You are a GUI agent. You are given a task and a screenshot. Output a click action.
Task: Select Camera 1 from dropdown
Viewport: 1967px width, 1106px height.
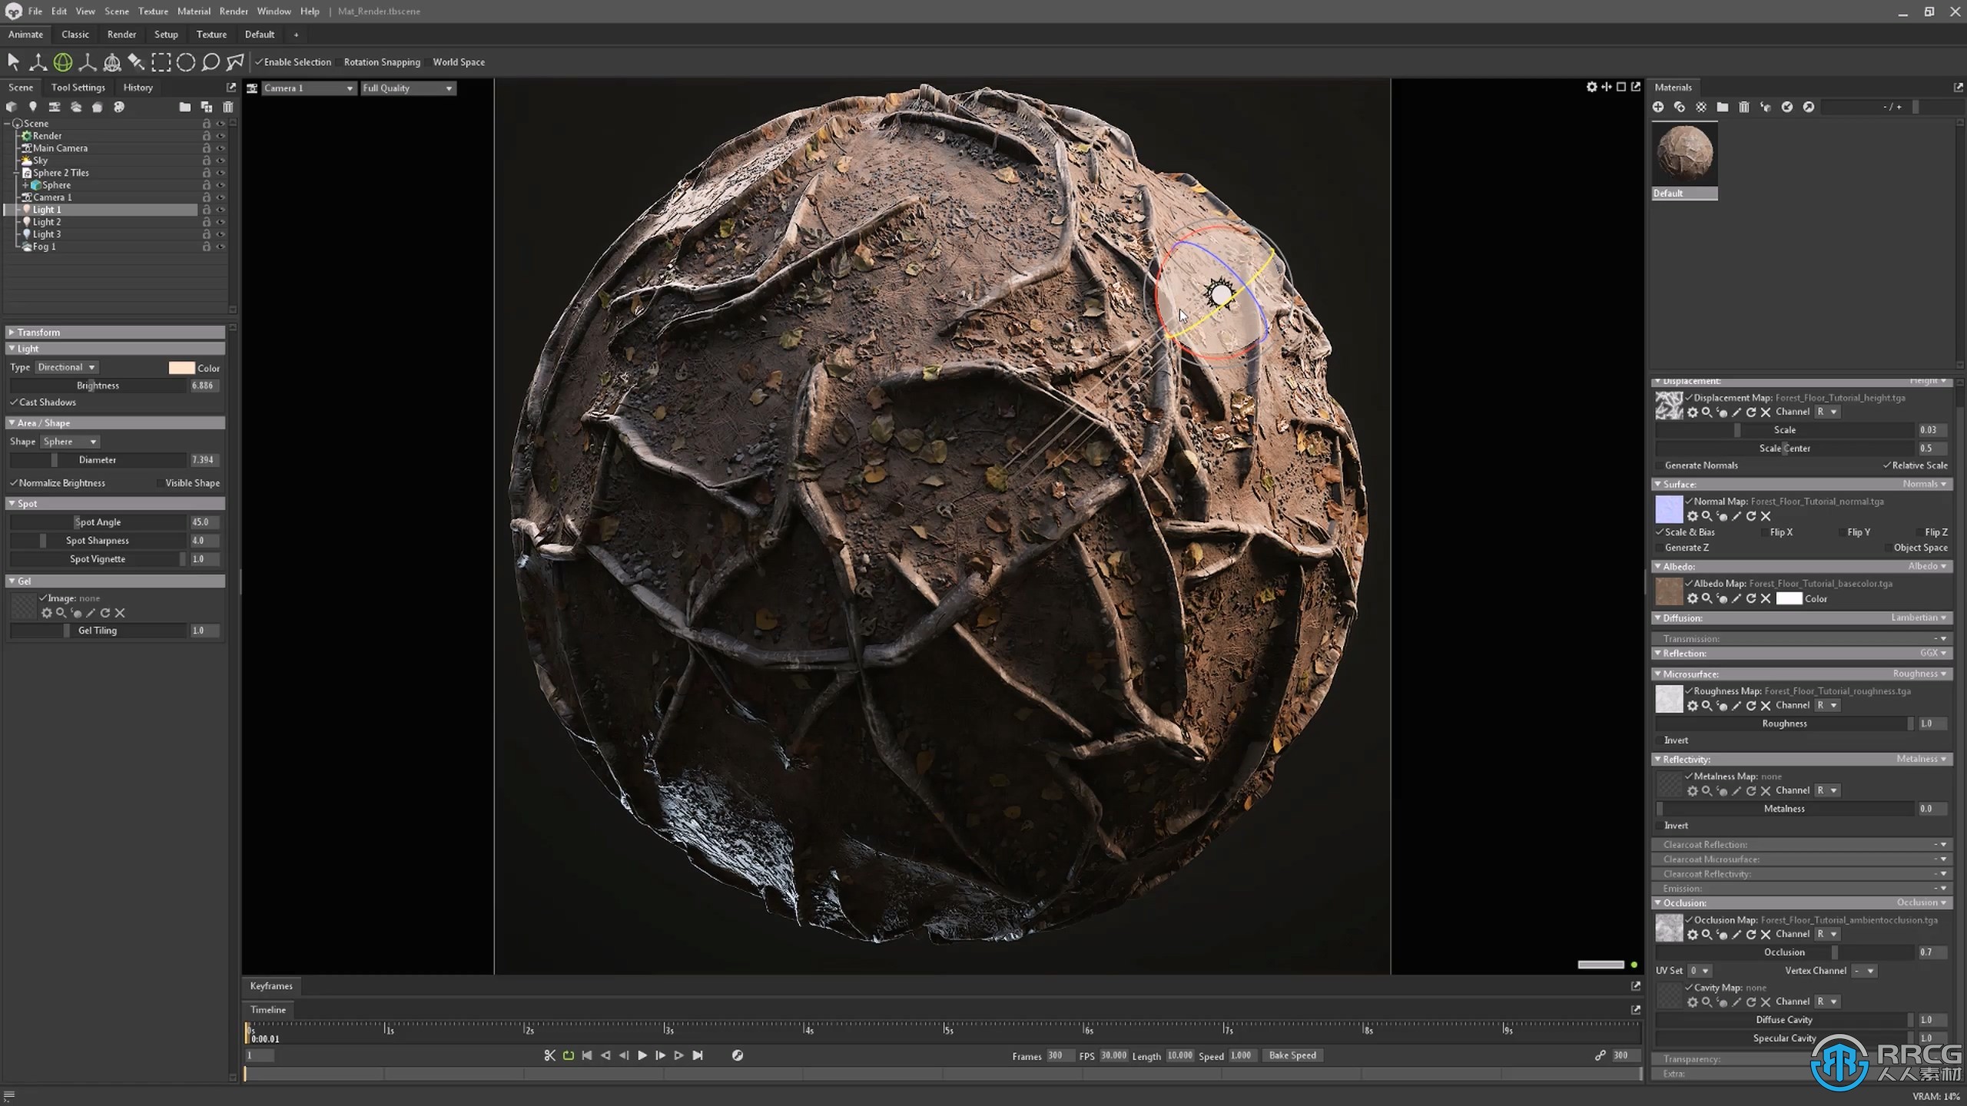point(304,88)
